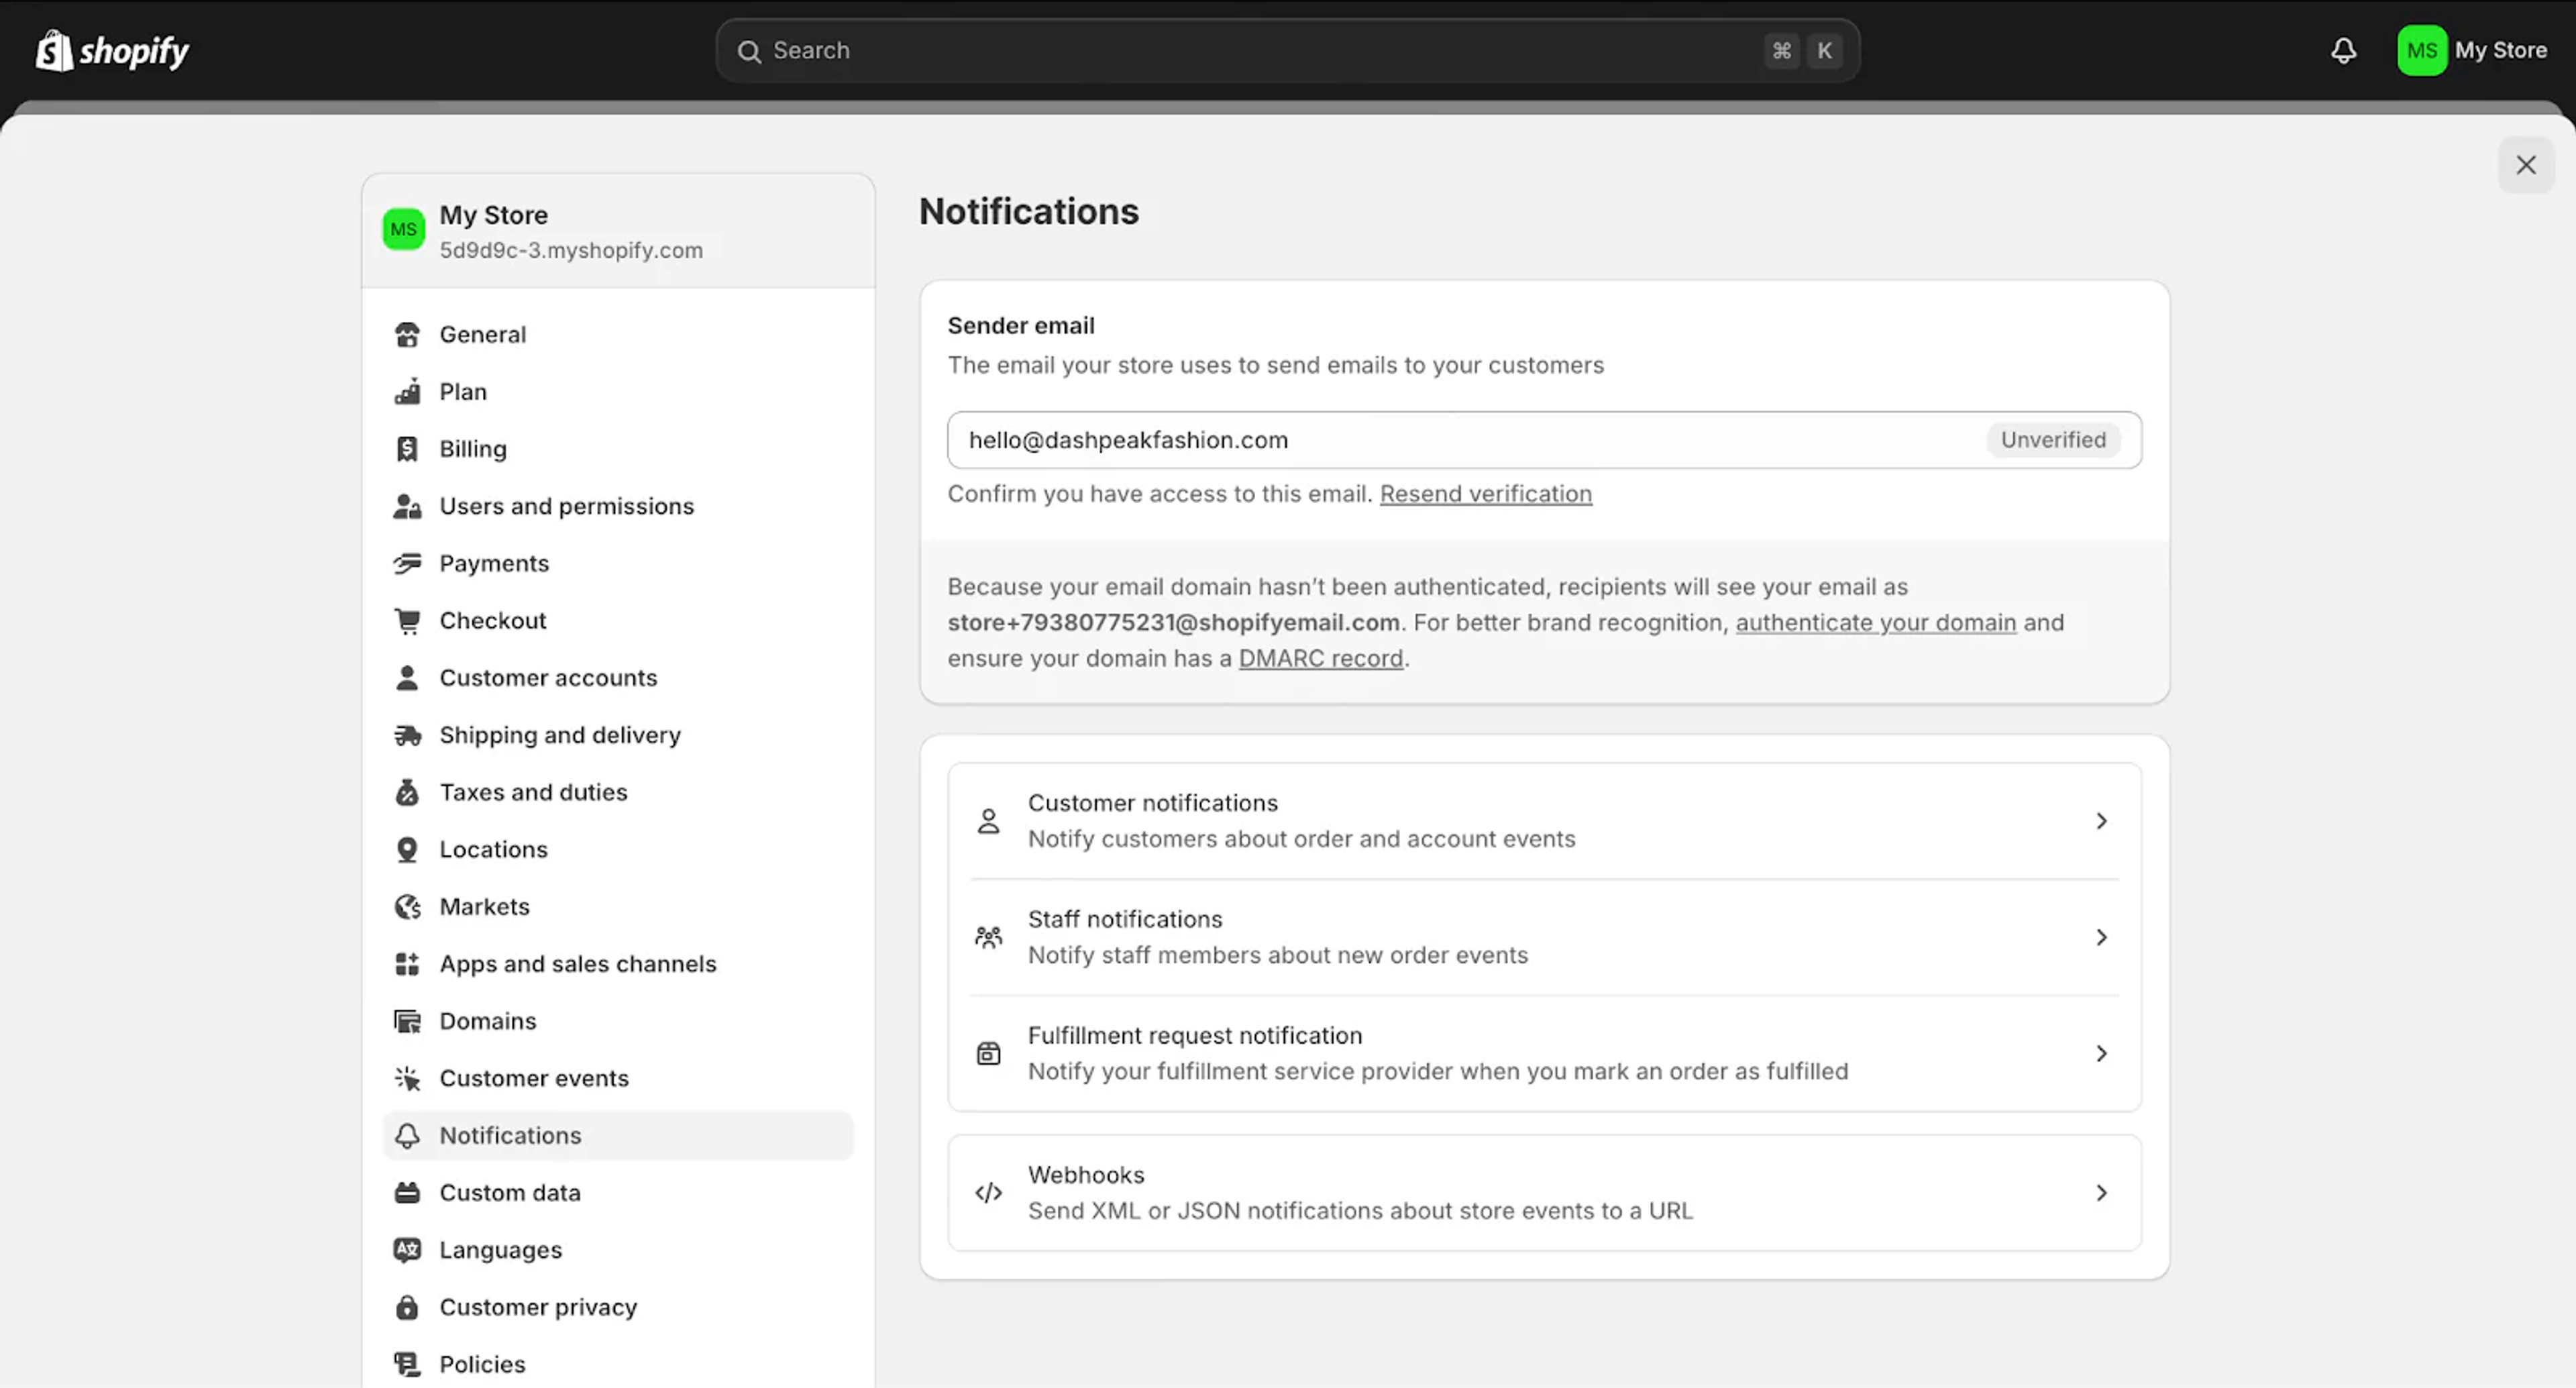Viewport: 2576px width, 1388px height.
Task: Click the Payments icon
Action: (407, 563)
